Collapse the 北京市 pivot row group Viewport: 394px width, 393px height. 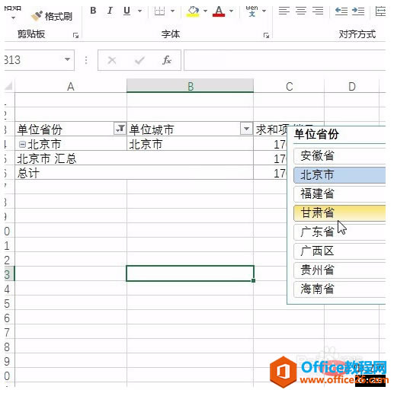coord(22,145)
